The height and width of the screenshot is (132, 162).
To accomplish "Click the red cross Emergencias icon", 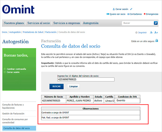I will pos(145,14).
